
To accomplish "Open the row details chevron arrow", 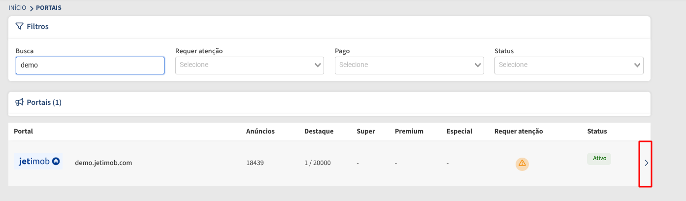I will pyautogui.click(x=647, y=163).
